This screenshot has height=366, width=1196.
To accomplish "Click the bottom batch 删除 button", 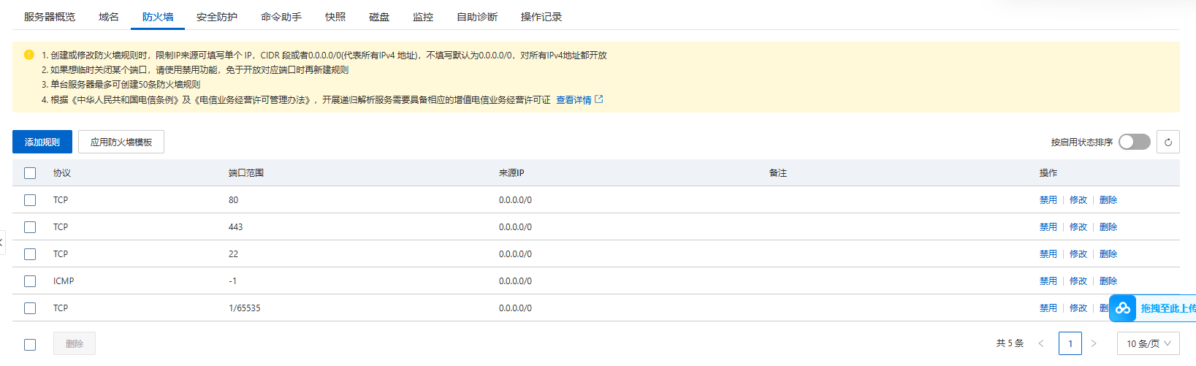I will point(75,343).
